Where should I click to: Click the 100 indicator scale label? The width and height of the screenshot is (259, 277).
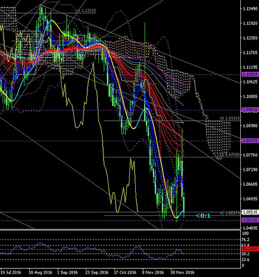(x=245, y=234)
